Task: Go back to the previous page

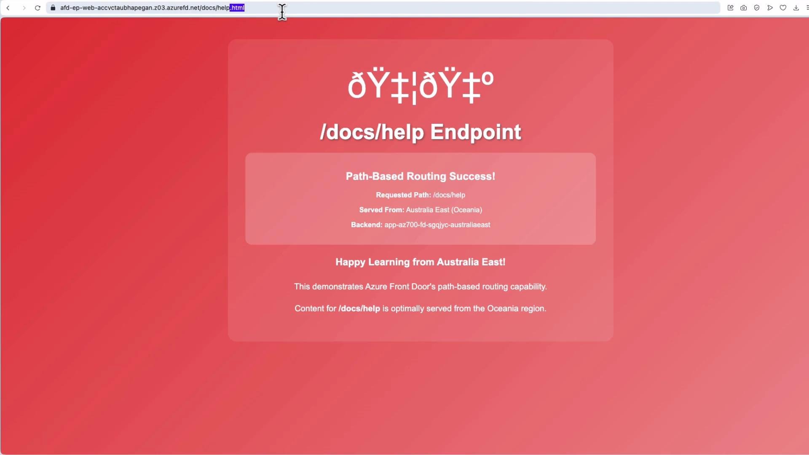Action: pos(8,8)
